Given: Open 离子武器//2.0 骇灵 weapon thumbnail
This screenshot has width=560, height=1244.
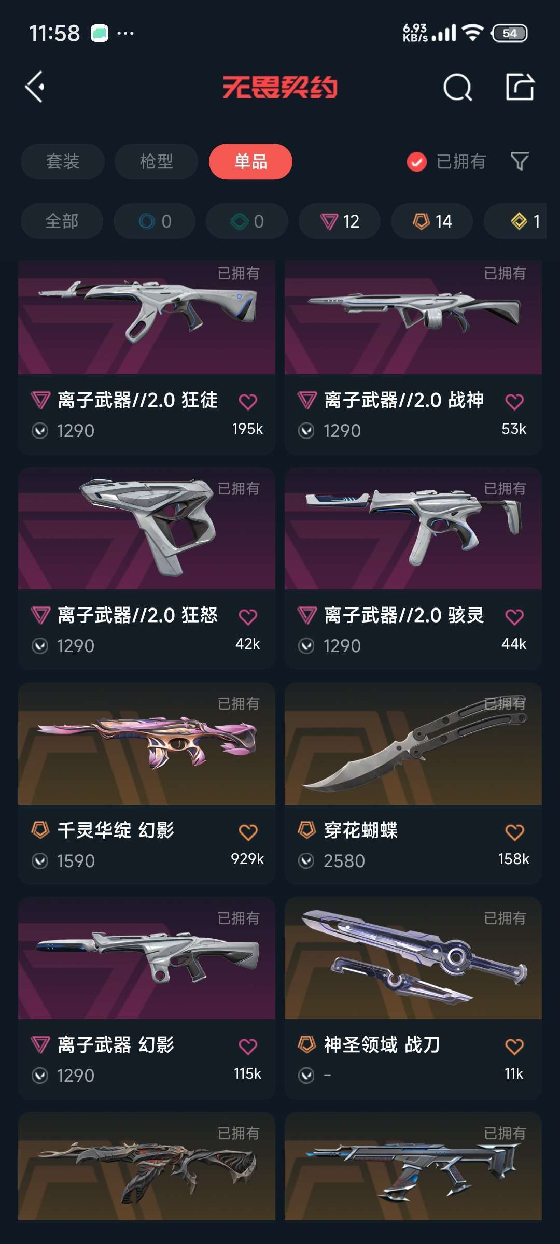Looking at the screenshot, I should point(413,528).
